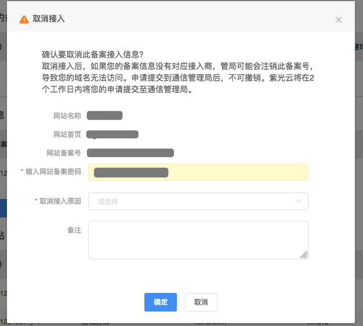Click the chevron arrow in 取消接入原因 dropdown
The image size is (363, 326).
[x=299, y=201]
